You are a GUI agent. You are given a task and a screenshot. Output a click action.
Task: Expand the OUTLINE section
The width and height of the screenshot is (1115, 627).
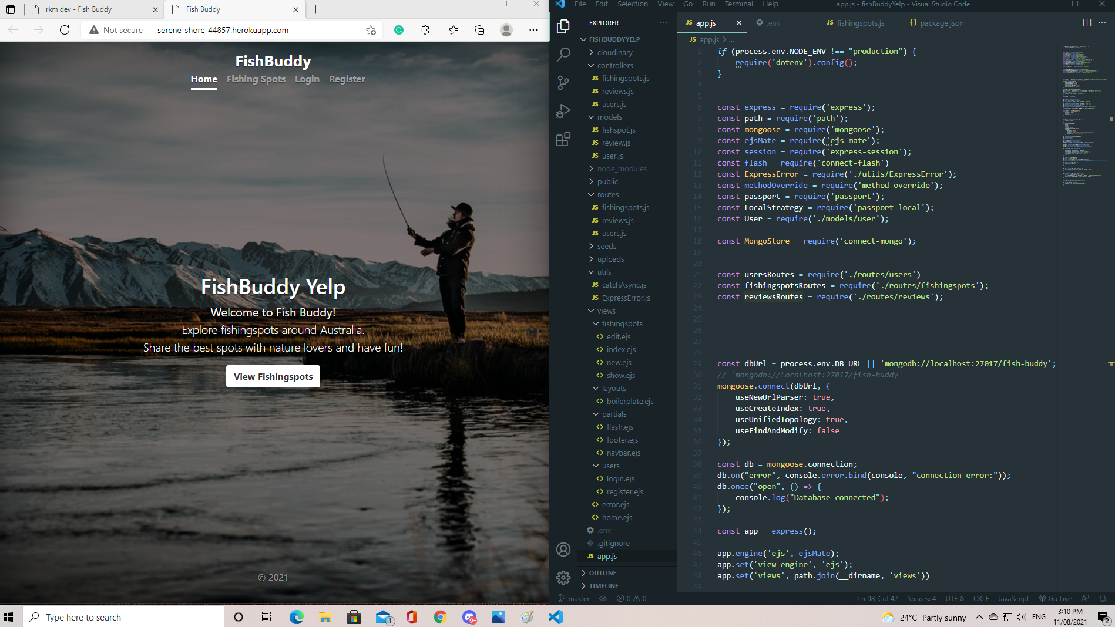602,572
